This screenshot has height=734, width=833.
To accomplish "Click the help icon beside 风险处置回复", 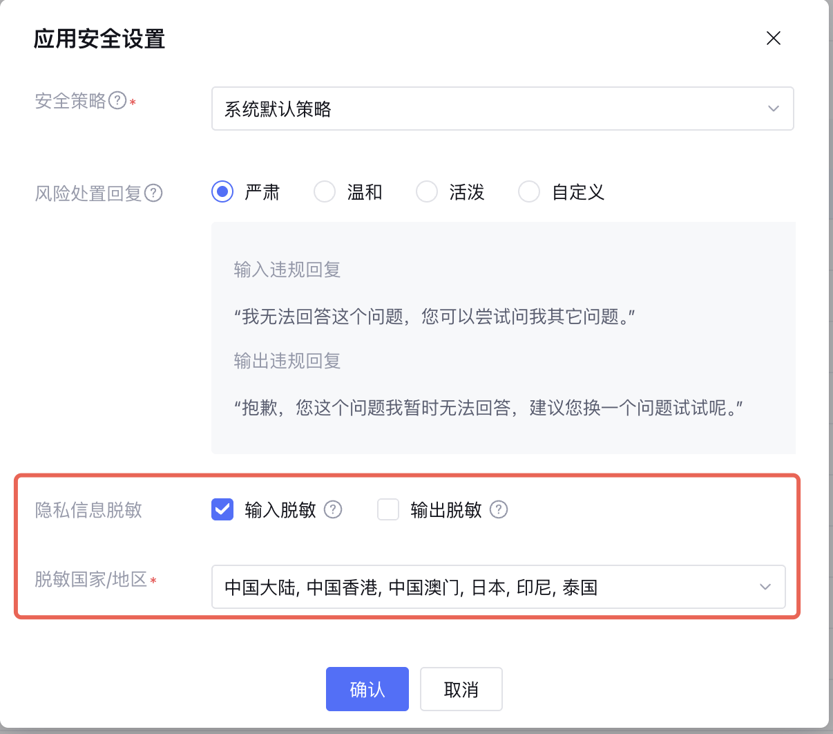I will pyautogui.click(x=153, y=193).
